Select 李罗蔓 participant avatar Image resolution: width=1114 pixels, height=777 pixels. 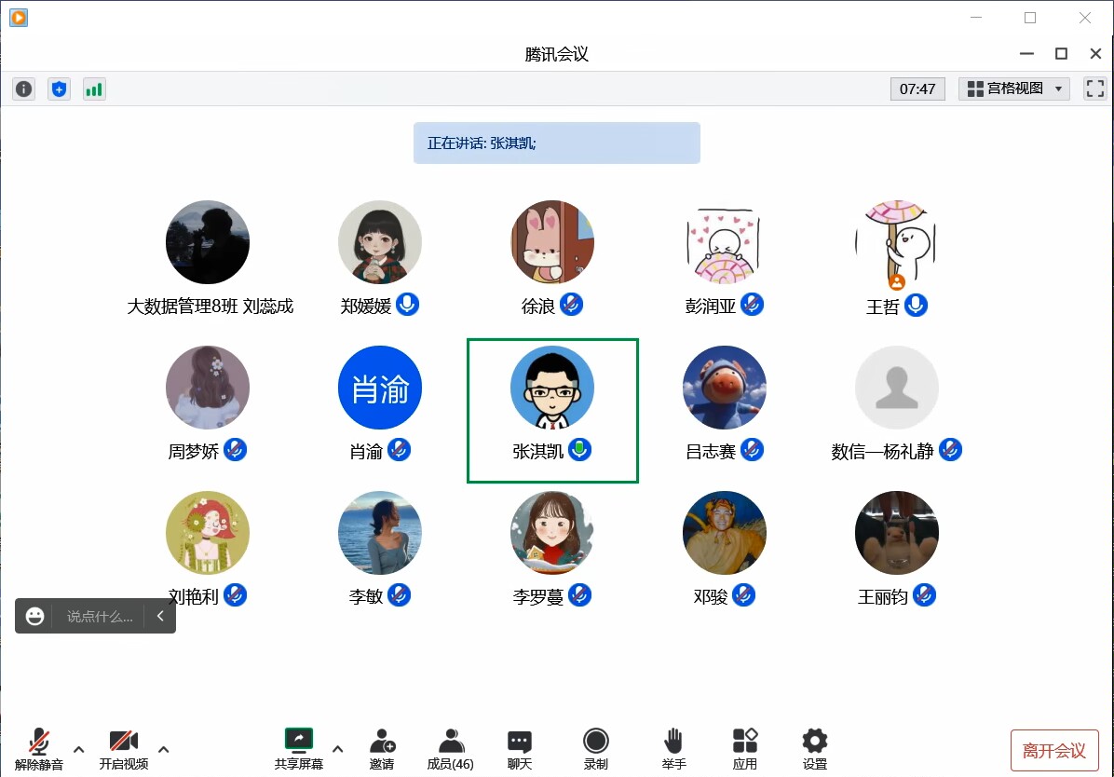pyautogui.click(x=552, y=533)
